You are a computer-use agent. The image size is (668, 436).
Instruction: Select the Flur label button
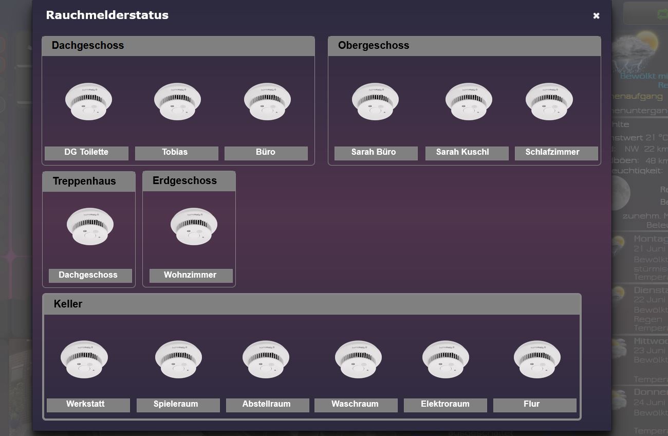point(535,405)
